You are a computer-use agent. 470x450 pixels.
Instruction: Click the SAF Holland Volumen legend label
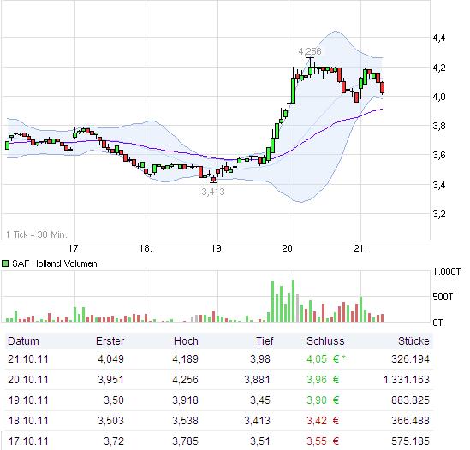[55, 263]
